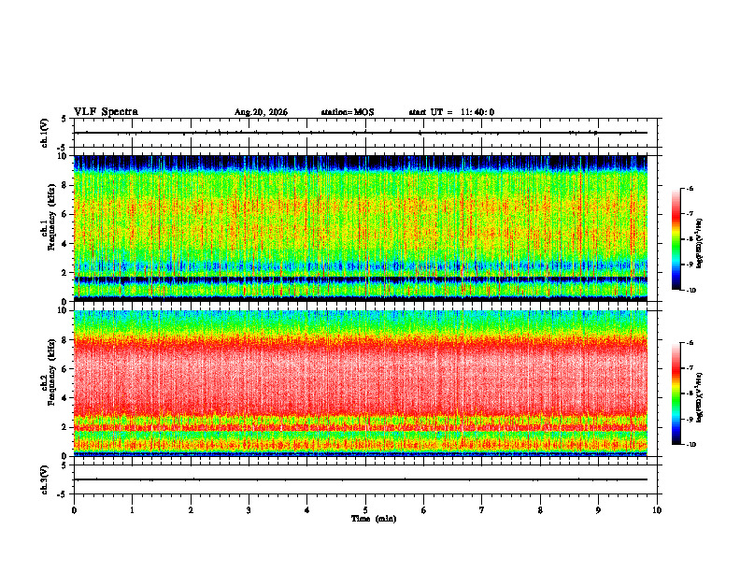Select the 8 minute tick label

540,510
